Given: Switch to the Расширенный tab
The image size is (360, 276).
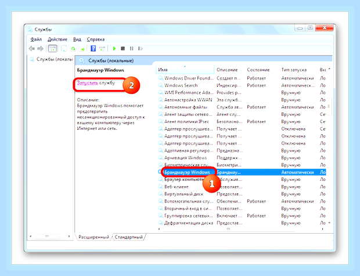Looking at the screenshot, I should (93, 237).
